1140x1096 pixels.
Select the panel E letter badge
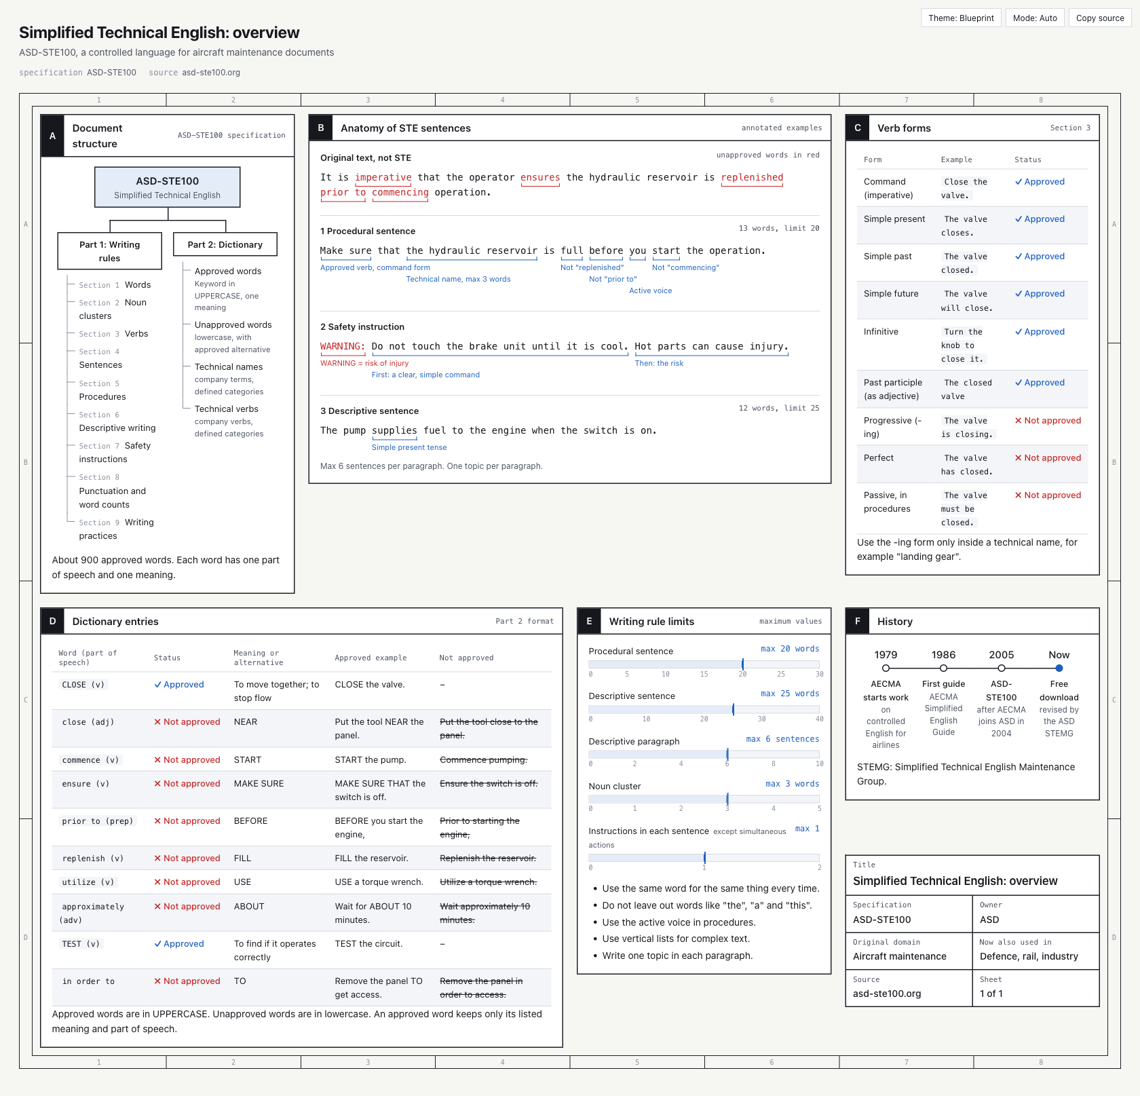[x=589, y=621]
